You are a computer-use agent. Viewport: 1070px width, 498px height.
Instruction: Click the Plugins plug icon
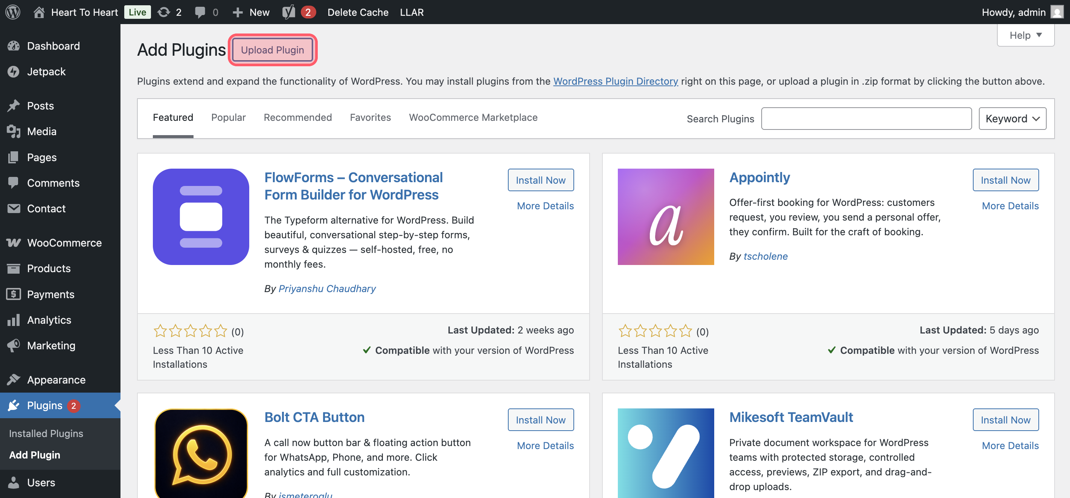coord(13,405)
